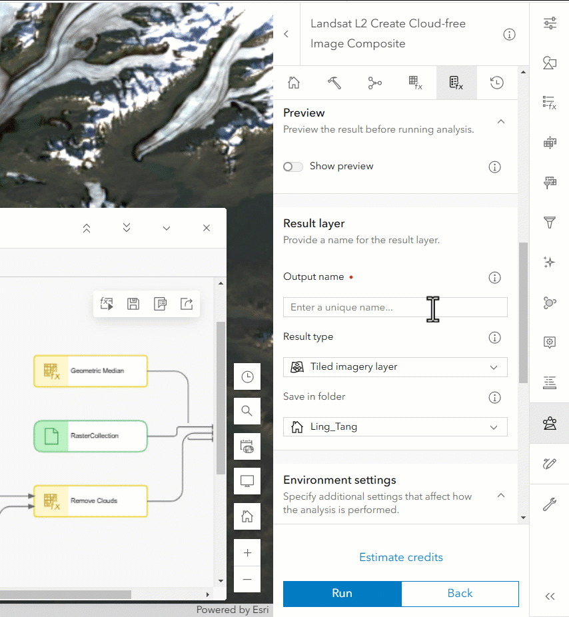Show info for Result type
The width and height of the screenshot is (569, 617).
point(494,337)
